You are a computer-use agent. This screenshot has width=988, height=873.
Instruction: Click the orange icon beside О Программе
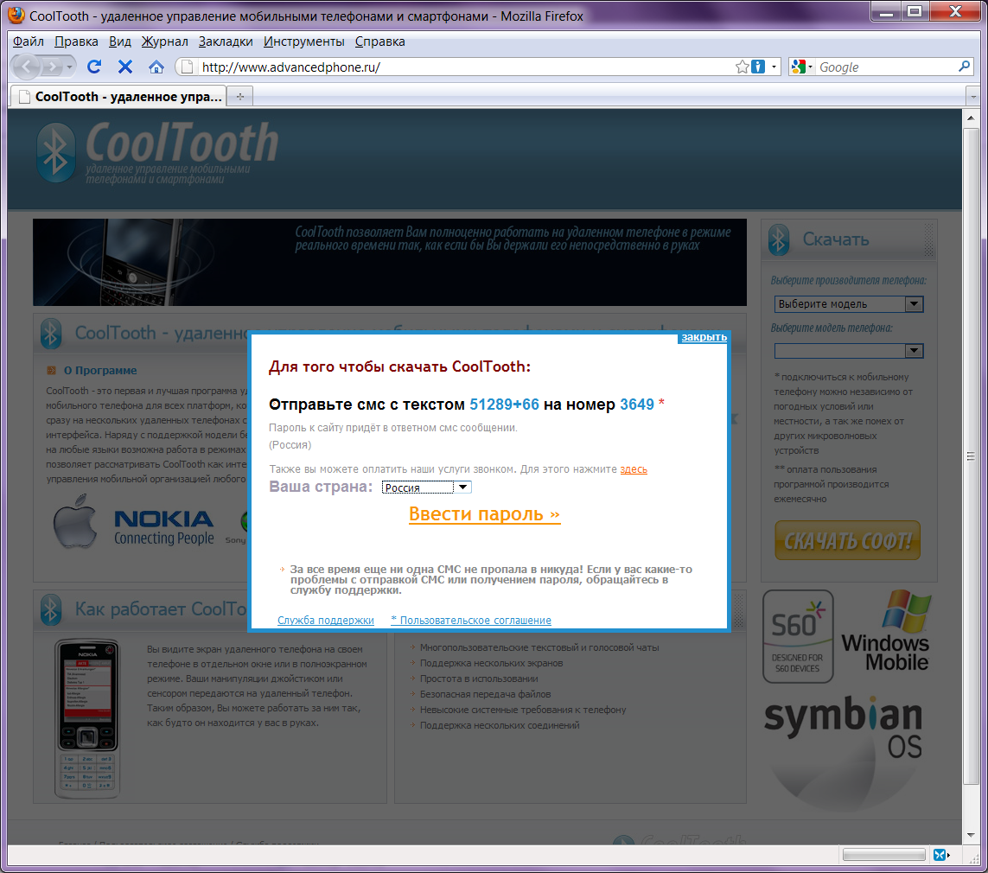point(52,370)
